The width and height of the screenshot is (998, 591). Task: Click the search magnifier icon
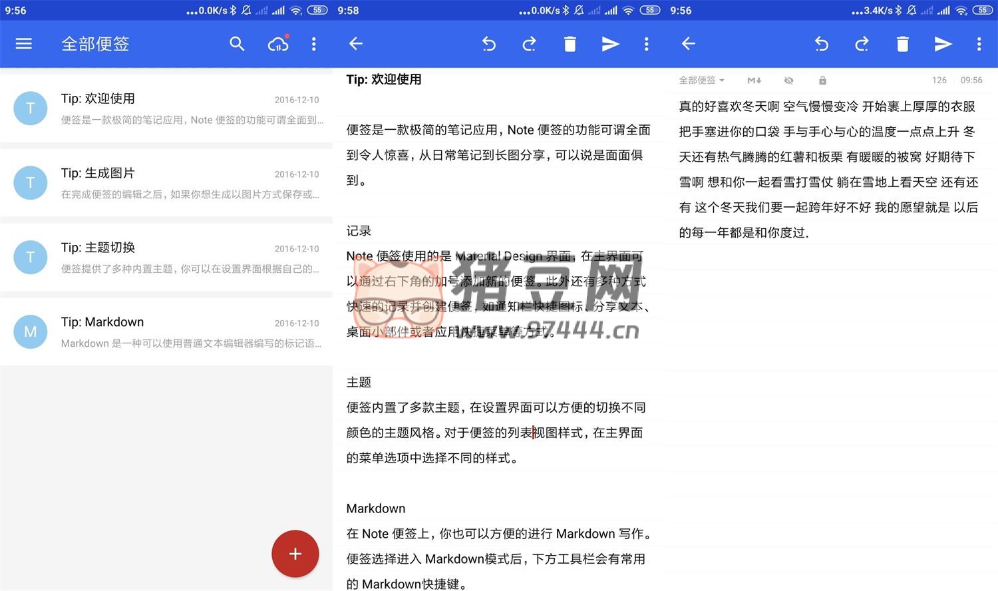(237, 44)
